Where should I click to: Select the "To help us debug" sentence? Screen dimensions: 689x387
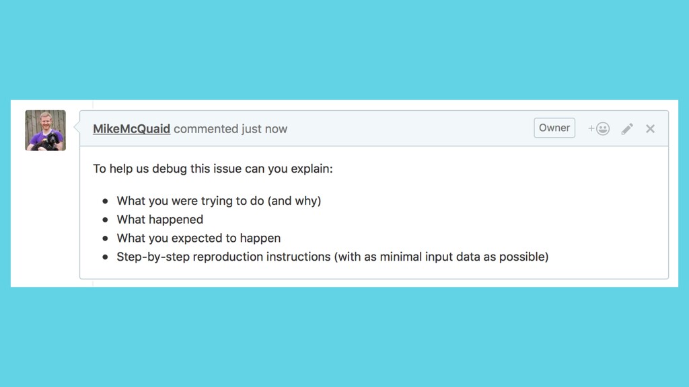(x=213, y=169)
